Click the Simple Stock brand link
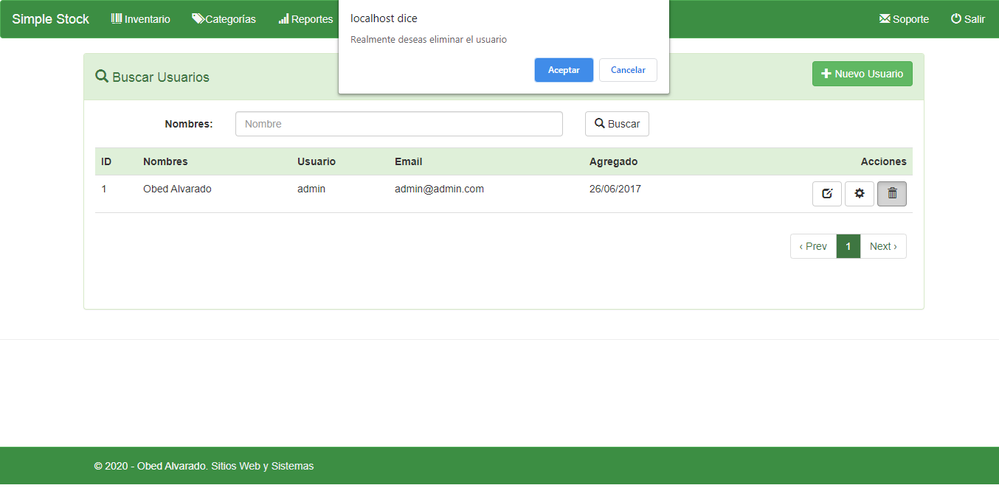Image resolution: width=999 pixels, height=488 pixels. tap(50, 19)
